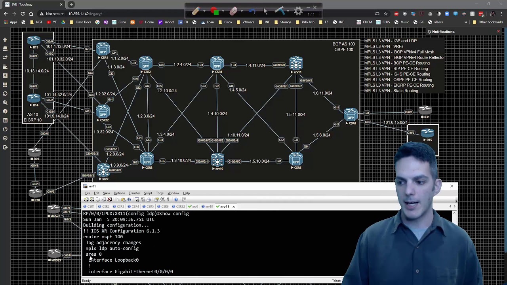Select the CSR2 router node

(x=145, y=63)
